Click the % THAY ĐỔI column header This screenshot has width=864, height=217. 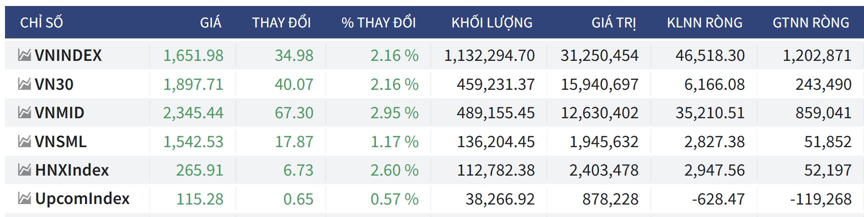[x=378, y=22]
